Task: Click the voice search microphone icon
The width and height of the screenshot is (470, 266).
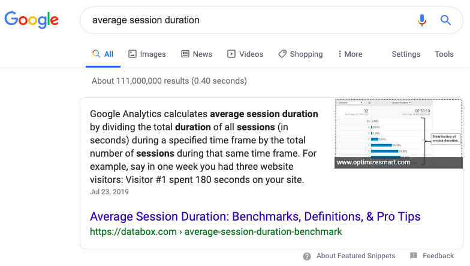Action: coord(422,20)
